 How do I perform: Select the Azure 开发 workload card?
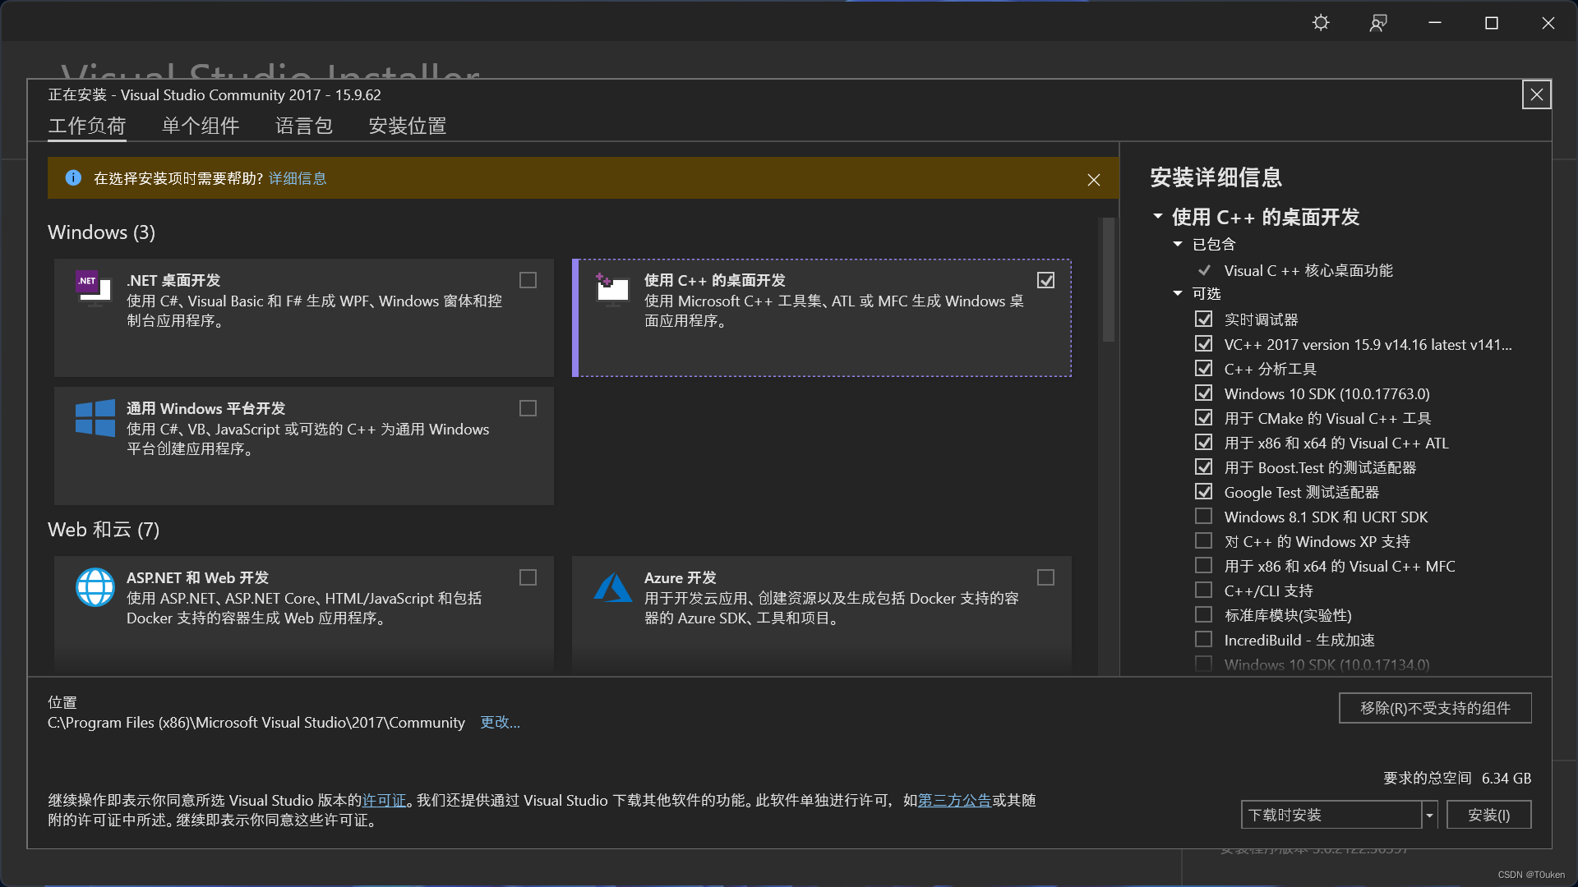pos(821,614)
